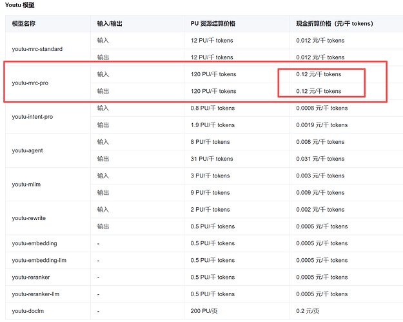Select '0.031 元/千 tokens' cell
This screenshot has height=322, width=403.
click(320, 159)
